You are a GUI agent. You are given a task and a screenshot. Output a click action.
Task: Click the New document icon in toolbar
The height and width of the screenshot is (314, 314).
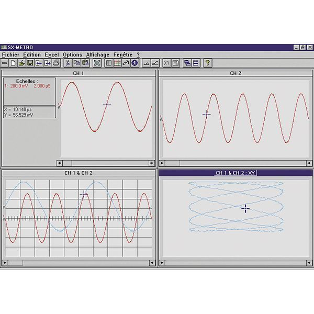[13, 63]
